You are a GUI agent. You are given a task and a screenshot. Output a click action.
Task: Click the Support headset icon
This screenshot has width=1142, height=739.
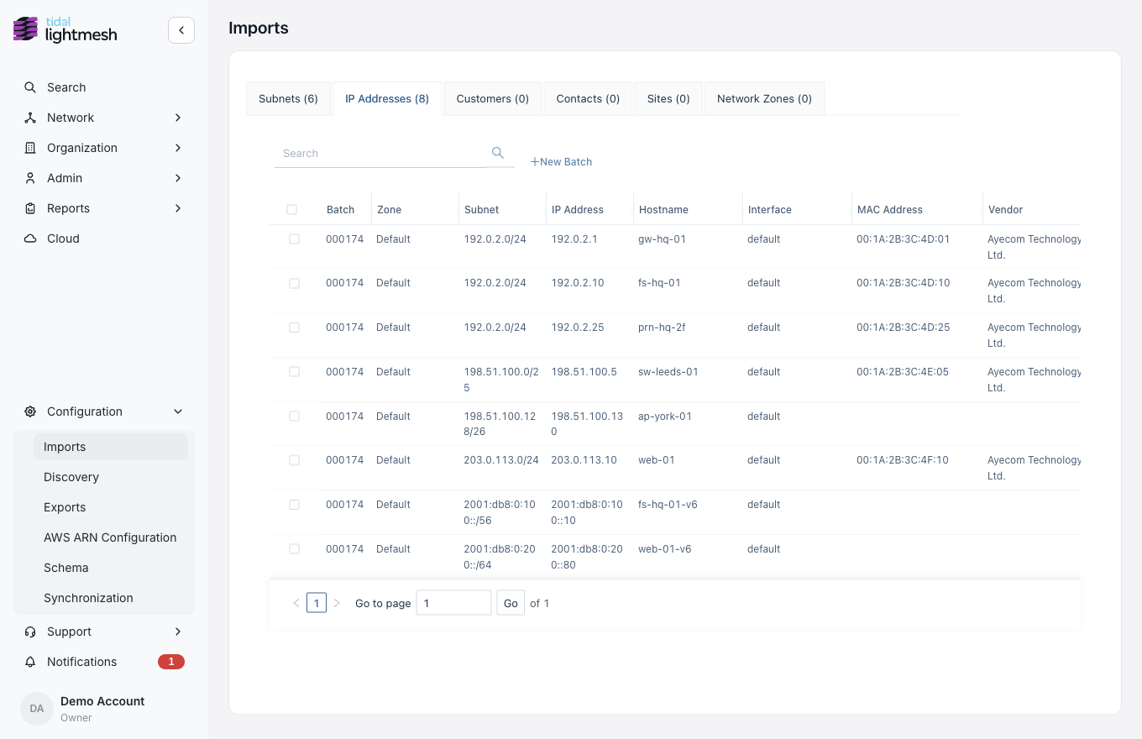(30, 632)
